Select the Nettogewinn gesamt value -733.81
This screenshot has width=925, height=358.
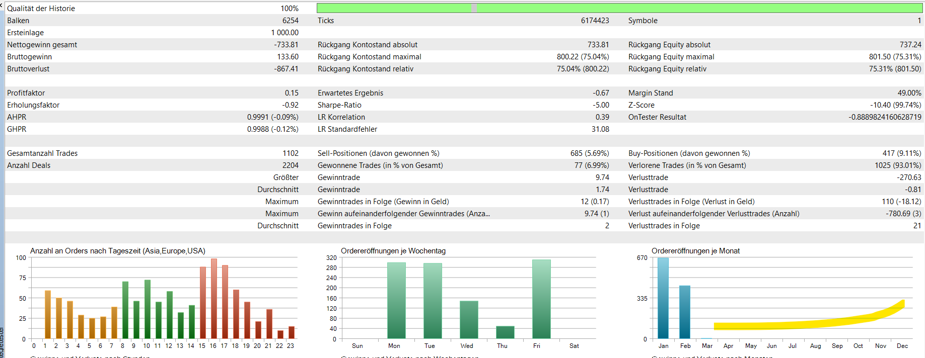click(x=286, y=45)
